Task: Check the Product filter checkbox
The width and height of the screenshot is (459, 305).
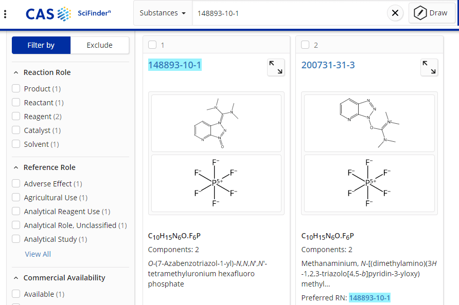Action: point(16,89)
